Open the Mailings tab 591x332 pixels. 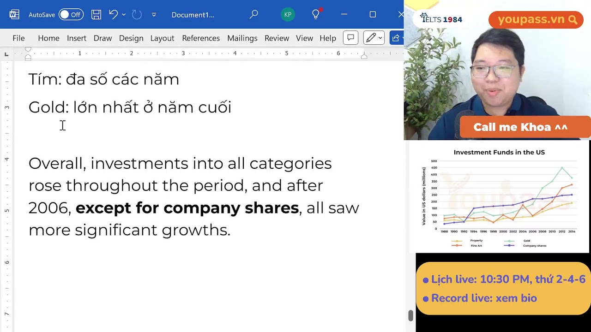click(x=242, y=38)
